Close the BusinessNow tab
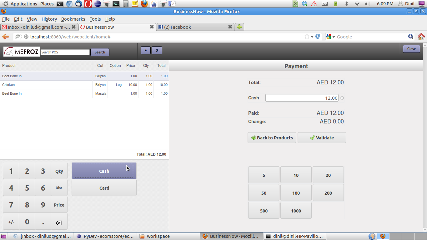The height and width of the screenshot is (240, 427). [x=152, y=27]
